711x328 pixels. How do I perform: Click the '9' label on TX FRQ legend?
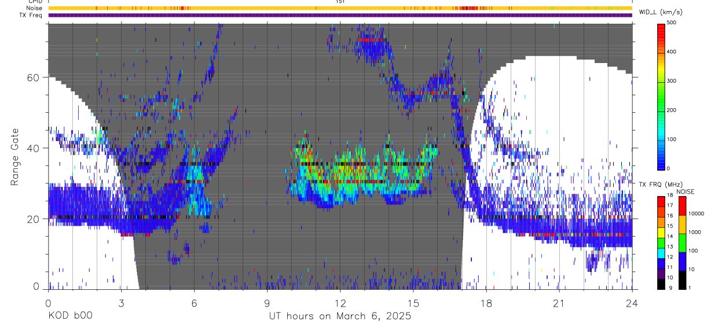coord(670,288)
